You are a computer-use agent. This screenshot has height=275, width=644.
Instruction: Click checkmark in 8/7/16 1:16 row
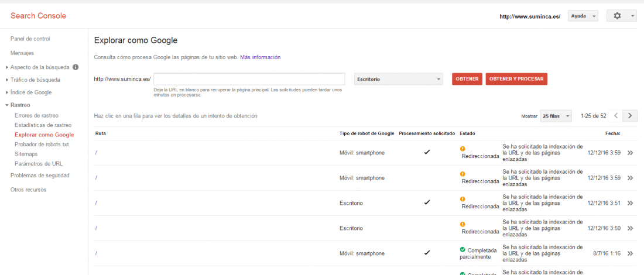(x=427, y=252)
